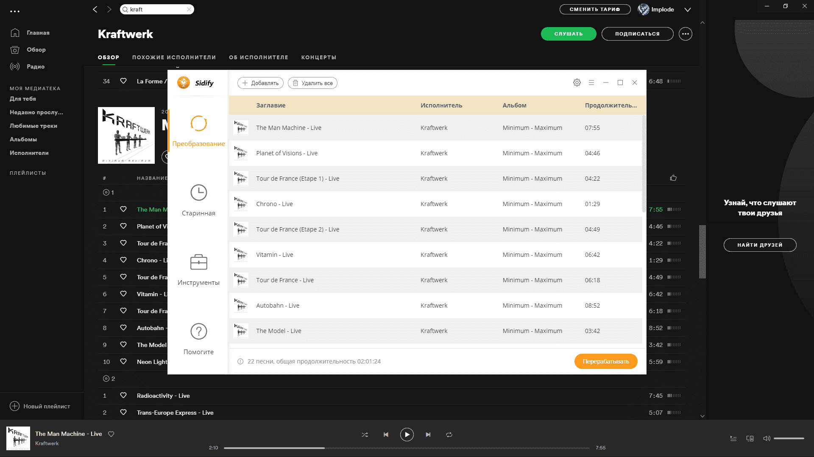Toggle repeat mode
Screen dimensions: 814x457
click(449, 435)
